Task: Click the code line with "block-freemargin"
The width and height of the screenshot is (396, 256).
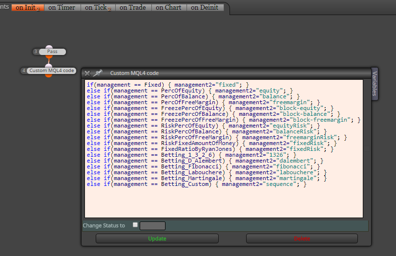Action: 224,120
